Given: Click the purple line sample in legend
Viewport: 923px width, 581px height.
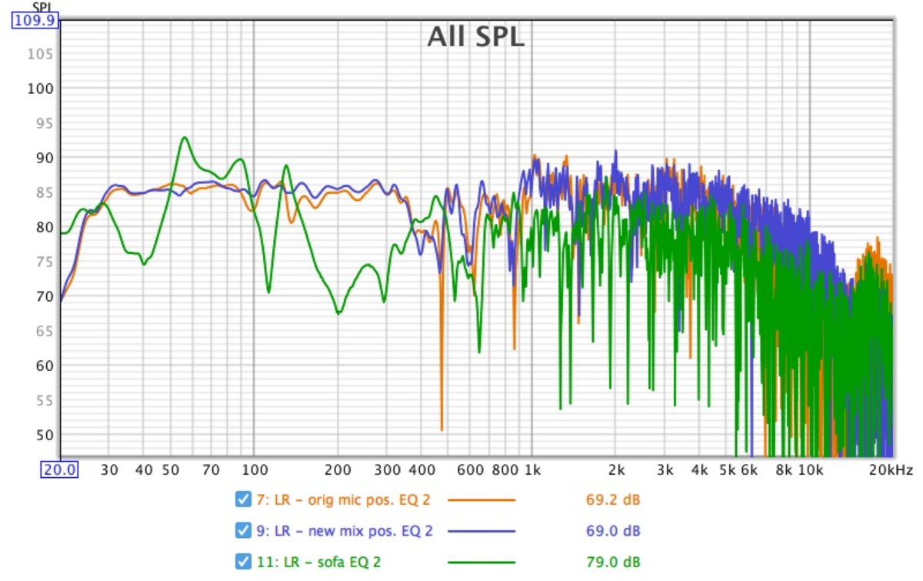Looking at the screenshot, I should pyautogui.click(x=481, y=531).
